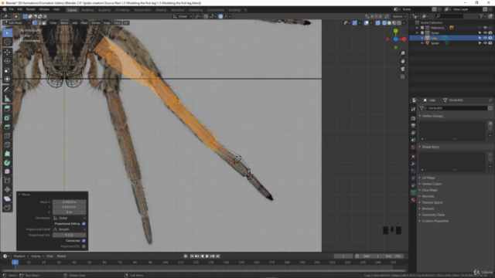Select the Select Box tool

(x=7, y=32)
